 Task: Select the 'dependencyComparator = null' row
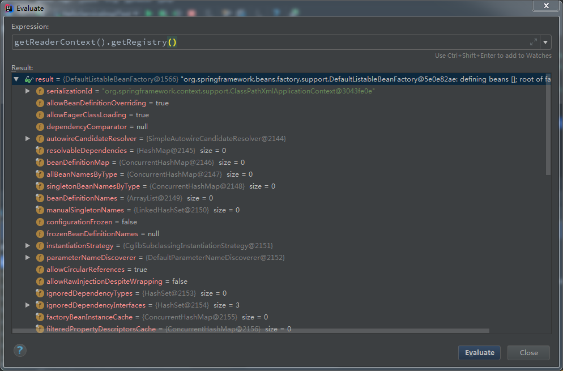pos(97,127)
